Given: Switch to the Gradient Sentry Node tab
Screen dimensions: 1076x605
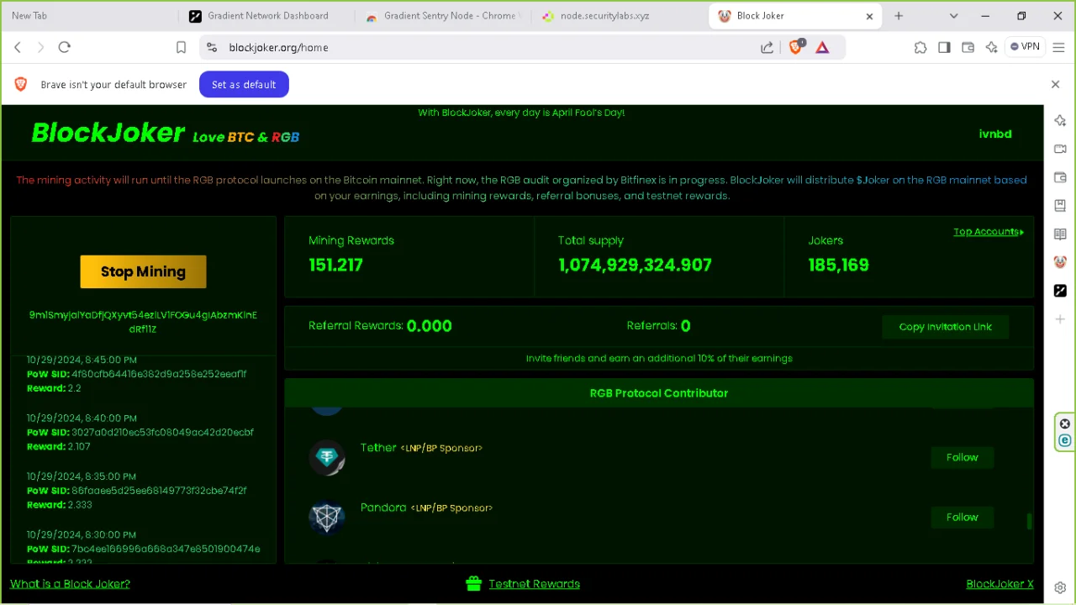Looking at the screenshot, I should [444, 16].
